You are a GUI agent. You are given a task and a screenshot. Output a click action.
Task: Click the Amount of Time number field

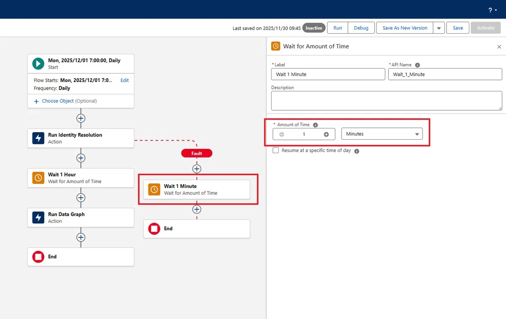304,134
